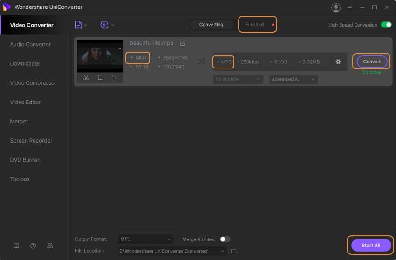Open the Output Format MP3 dropdown
This screenshot has width=396, height=260.
(x=146, y=239)
